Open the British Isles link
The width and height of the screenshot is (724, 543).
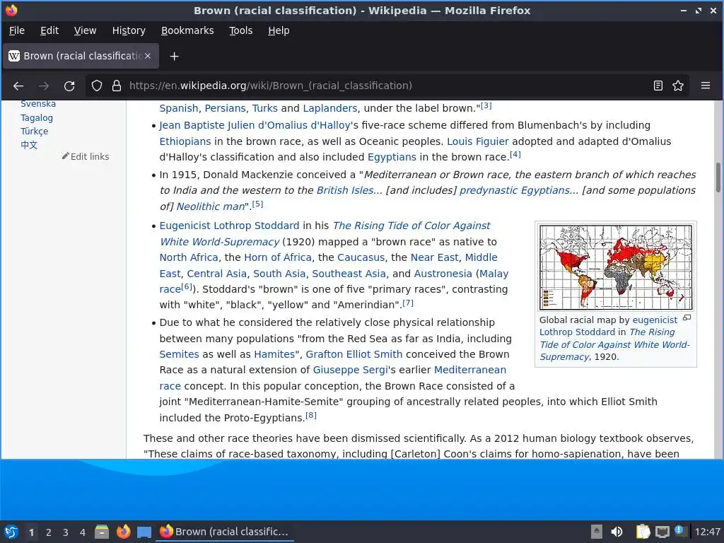[345, 190]
